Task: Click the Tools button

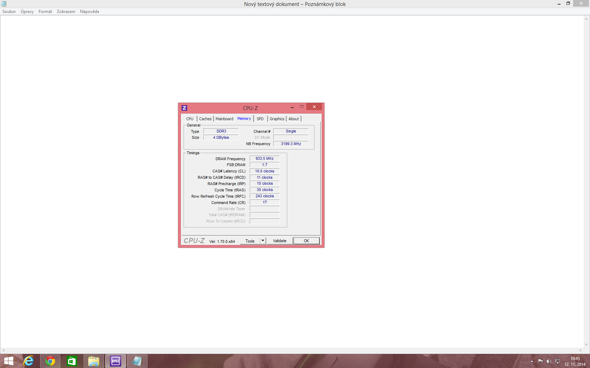Action: 250,241
